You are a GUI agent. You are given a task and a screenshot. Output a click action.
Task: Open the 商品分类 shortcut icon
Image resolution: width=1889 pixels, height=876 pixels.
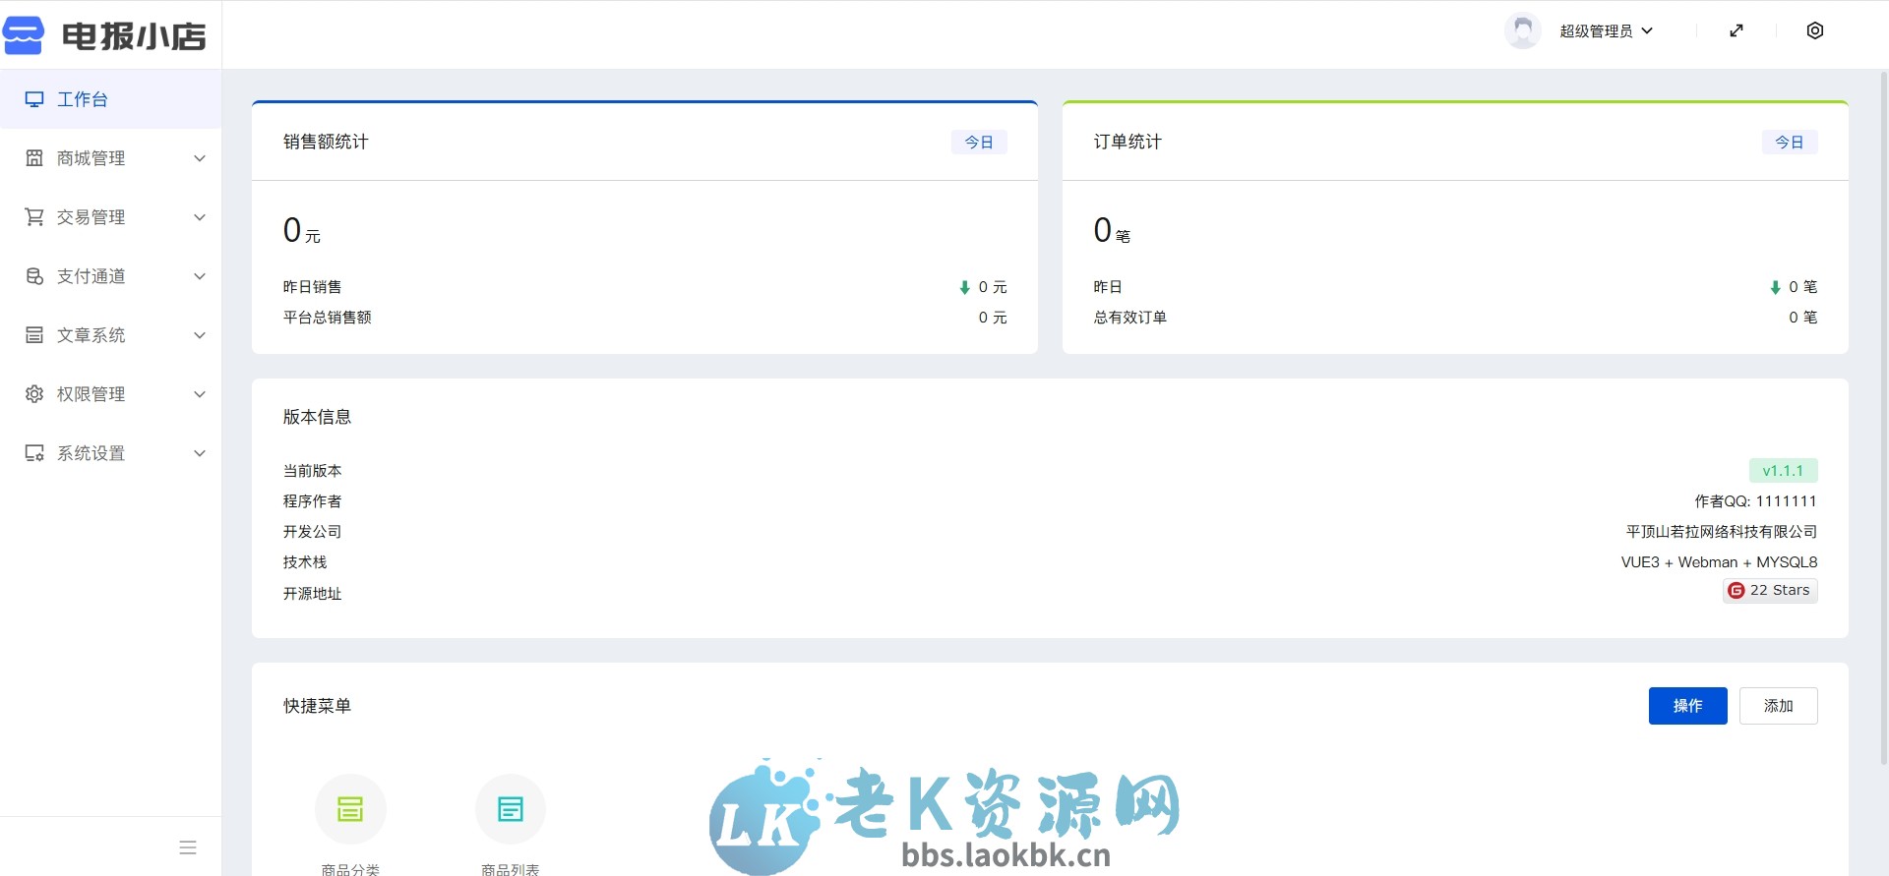click(350, 809)
